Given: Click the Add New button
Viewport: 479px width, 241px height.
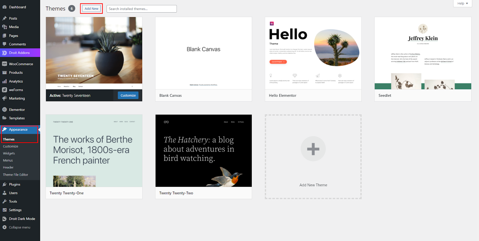Looking at the screenshot, I should click(91, 9).
